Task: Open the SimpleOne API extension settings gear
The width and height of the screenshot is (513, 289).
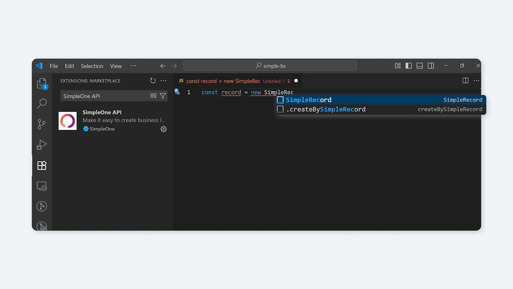Action: (164, 129)
